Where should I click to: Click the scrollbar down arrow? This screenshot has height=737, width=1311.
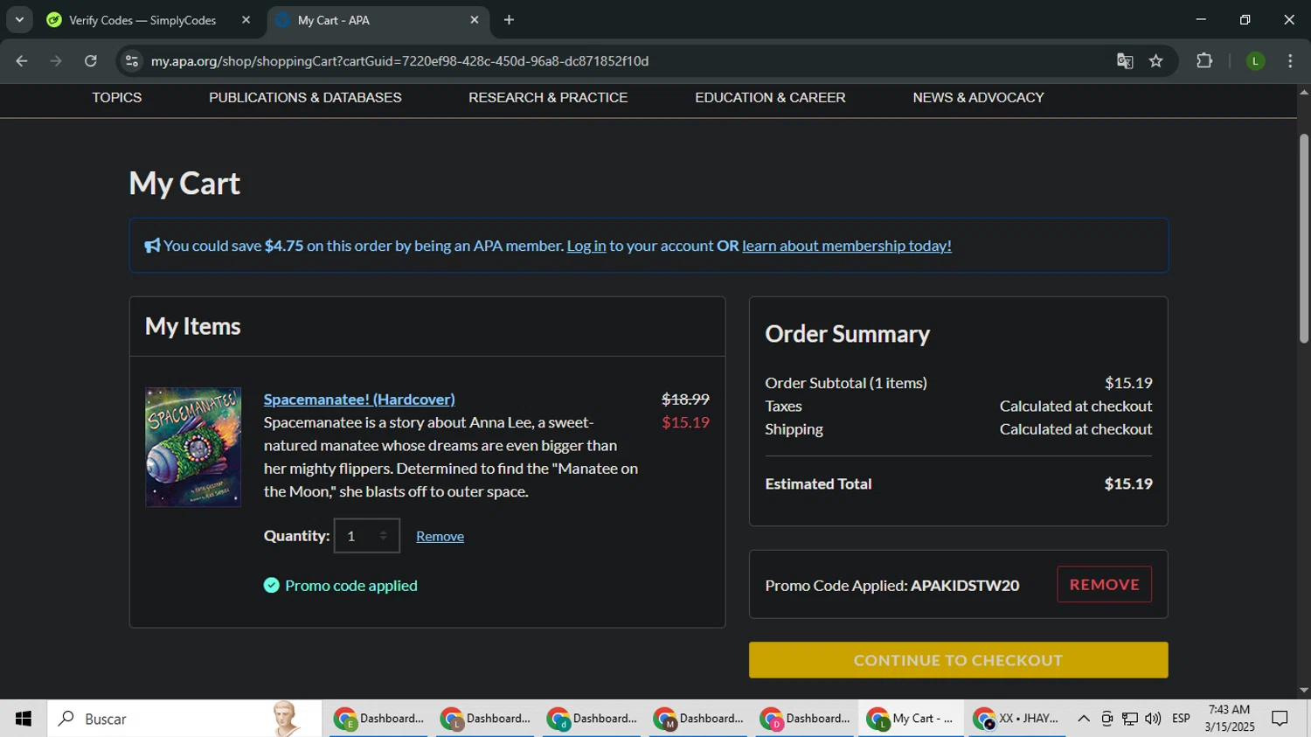point(1303,691)
